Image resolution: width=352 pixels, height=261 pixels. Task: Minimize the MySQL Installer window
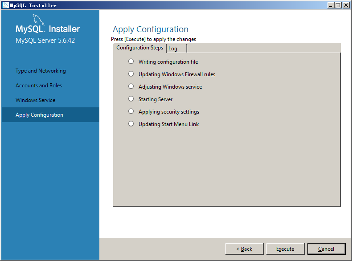tap(330, 5)
